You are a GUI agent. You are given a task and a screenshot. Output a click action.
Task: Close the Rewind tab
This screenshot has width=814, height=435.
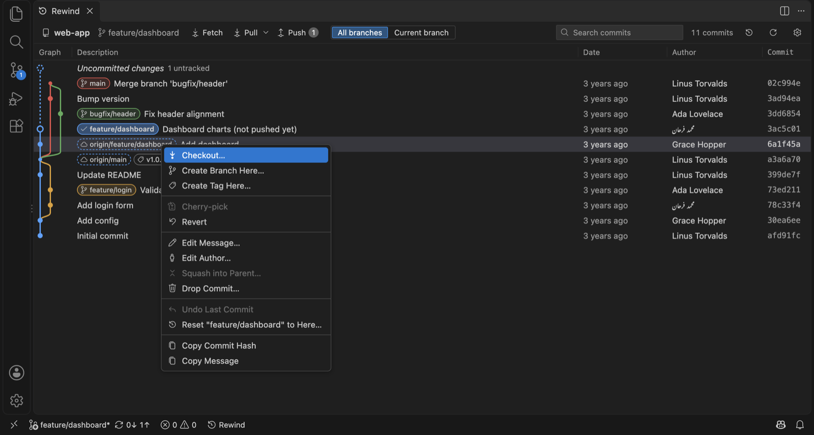point(90,11)
